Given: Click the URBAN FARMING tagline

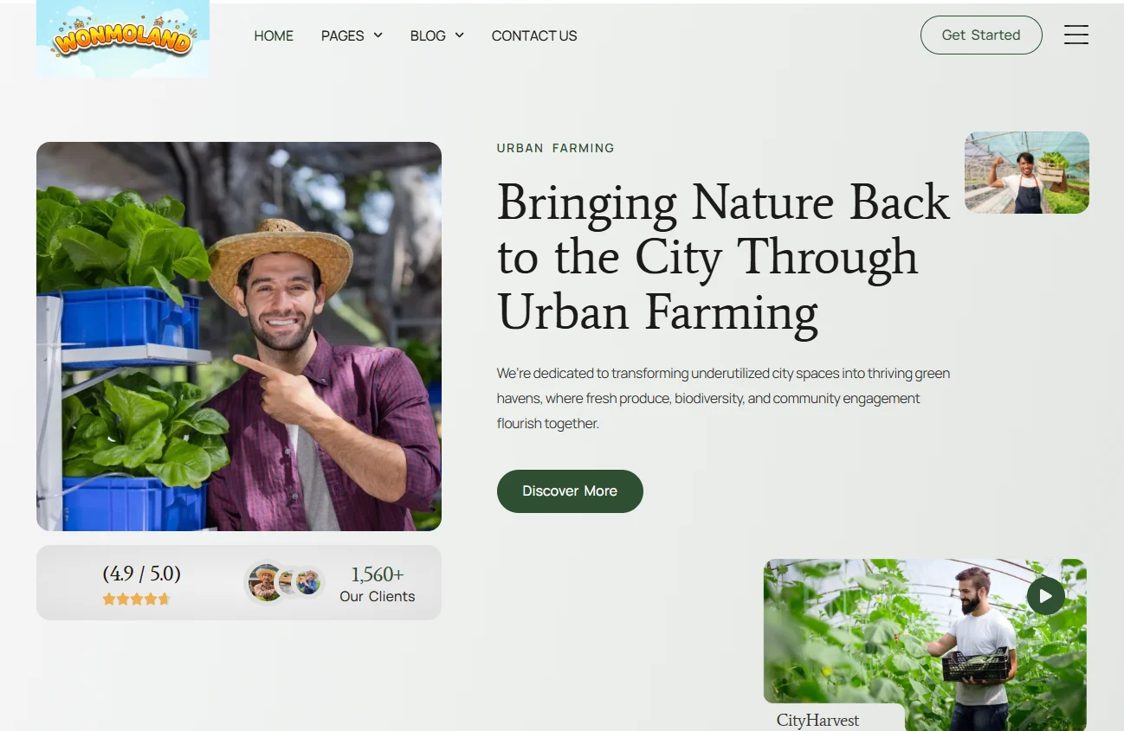Looking at the screenshot, I should click(555, 148).
